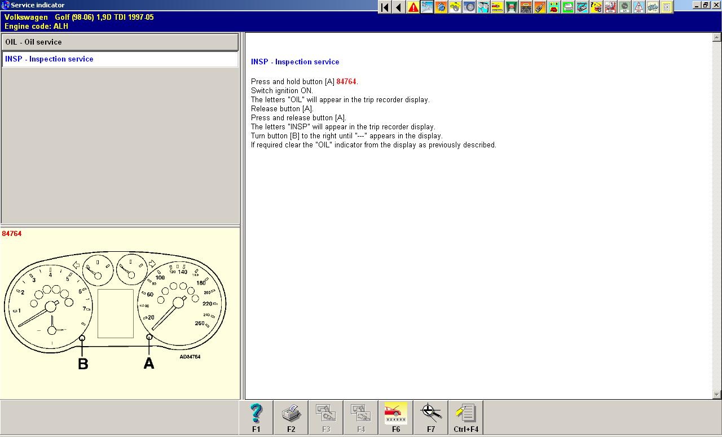This screenshot has height=437, width=722.
Task: Click the 'Engine code: ALH' header text
Action: pos(36,27)
